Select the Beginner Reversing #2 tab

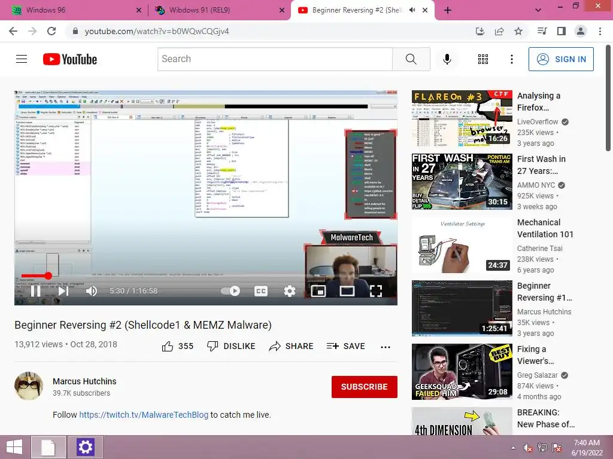click(357, 10)
